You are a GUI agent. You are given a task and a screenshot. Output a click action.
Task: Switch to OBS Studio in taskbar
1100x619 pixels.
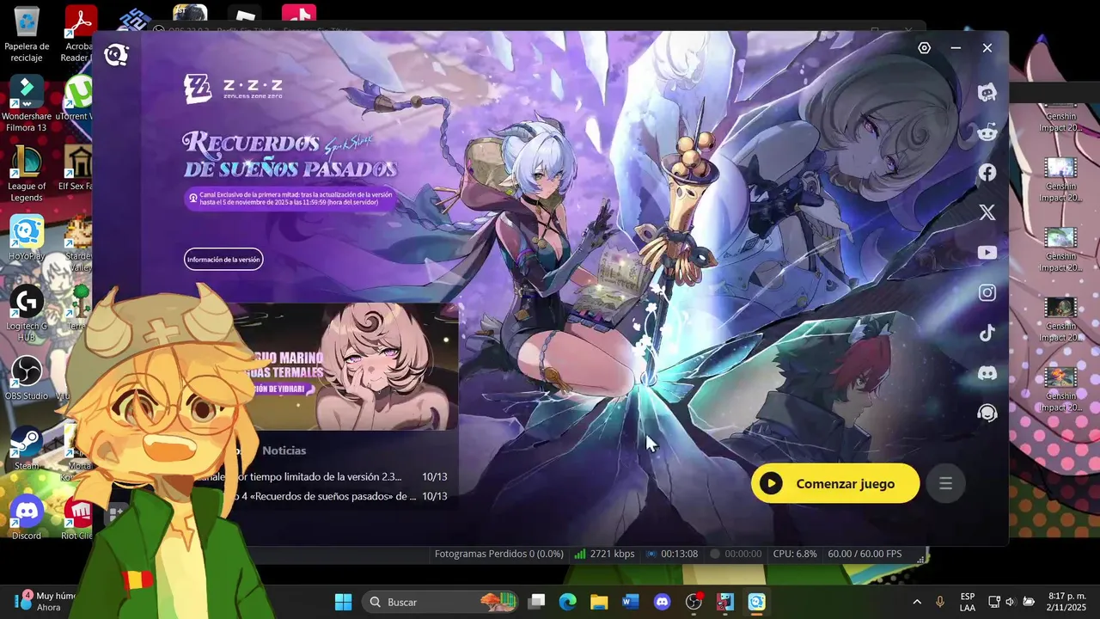click(x=694, y=602)
